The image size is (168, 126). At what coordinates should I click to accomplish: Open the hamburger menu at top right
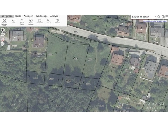[x=167, y=17]
